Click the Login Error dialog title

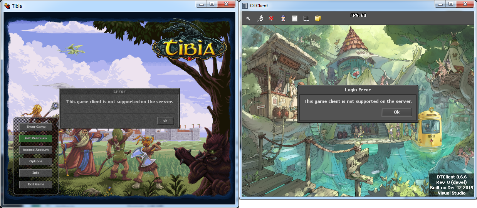click(x=358, y=90)
